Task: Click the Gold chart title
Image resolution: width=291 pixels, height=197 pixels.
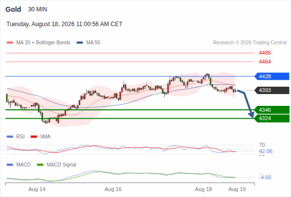Action: pos(13,9)
